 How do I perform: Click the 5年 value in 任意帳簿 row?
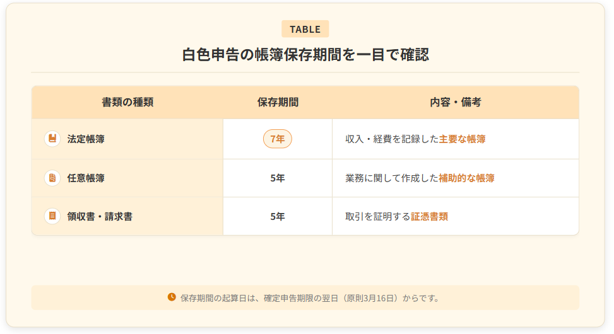click(x=277, y=178)
